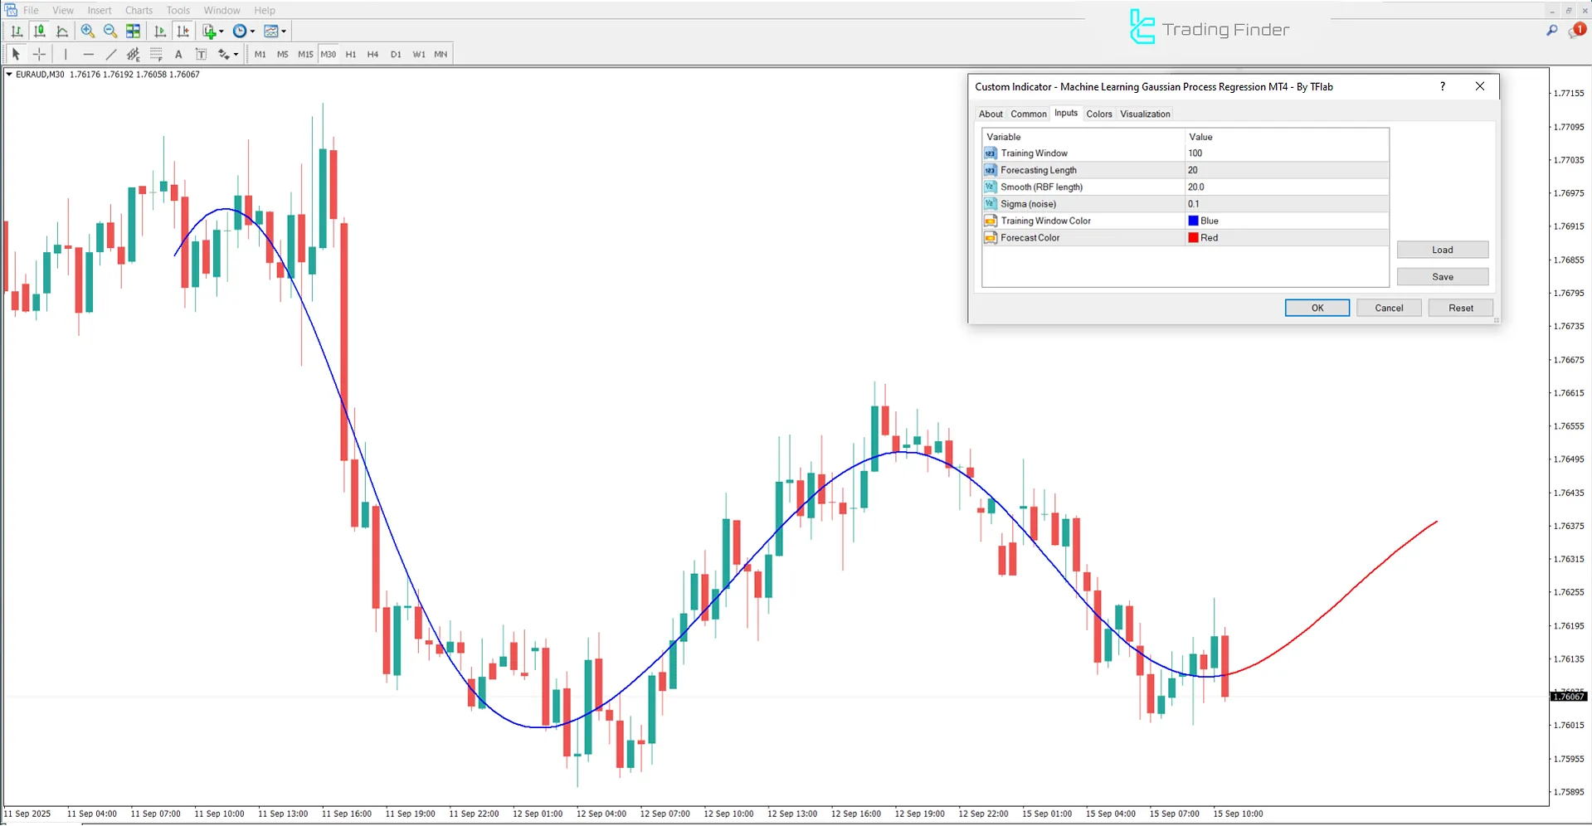Image resolution: width=1592 pixels, height=826 pixels.
Task: Select the Fibonacci retracement tool
Action: [156, 55]
